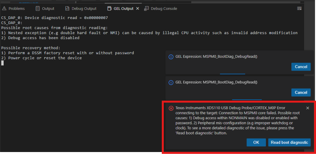Cancel the second MSPM0_BootDiag_DebugRead notification
The height and width of the screenshot is (154, 316).
(301, 93)
